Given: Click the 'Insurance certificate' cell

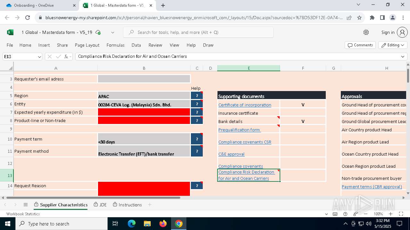Looking at the screenshot, I should point(249,113).
